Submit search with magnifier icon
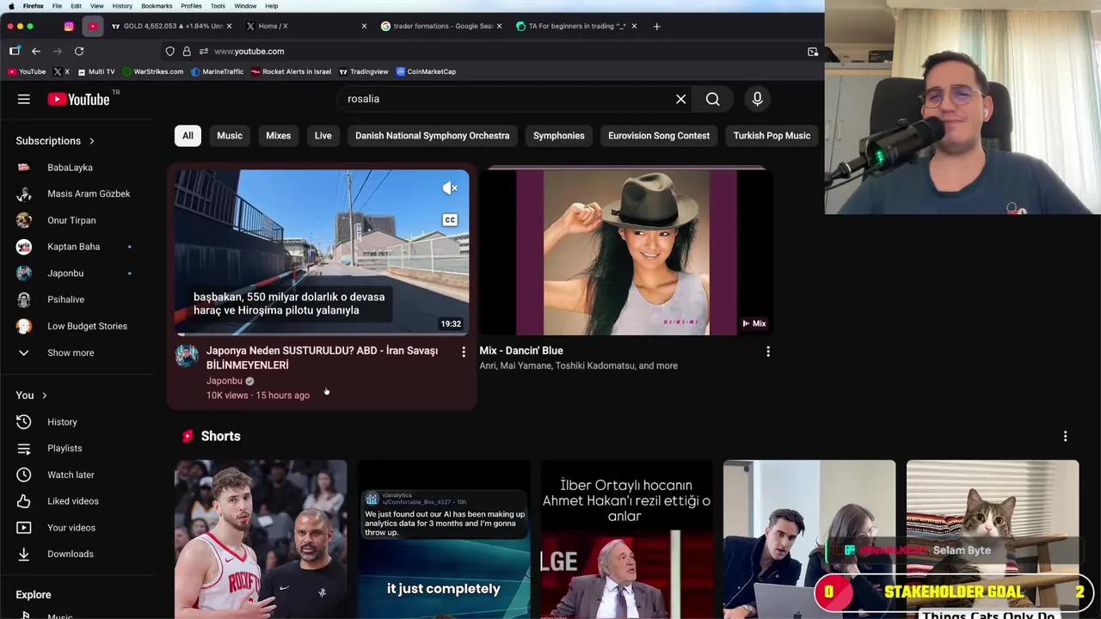Viewport: 1101px width, 619px height. [x=712, y=99]
